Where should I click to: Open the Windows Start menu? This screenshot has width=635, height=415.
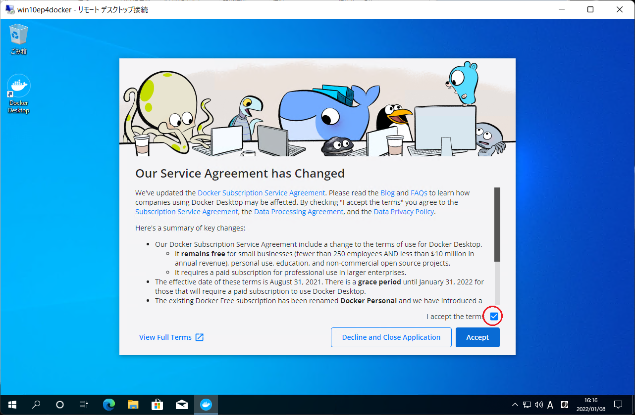(x=12, y=405)
